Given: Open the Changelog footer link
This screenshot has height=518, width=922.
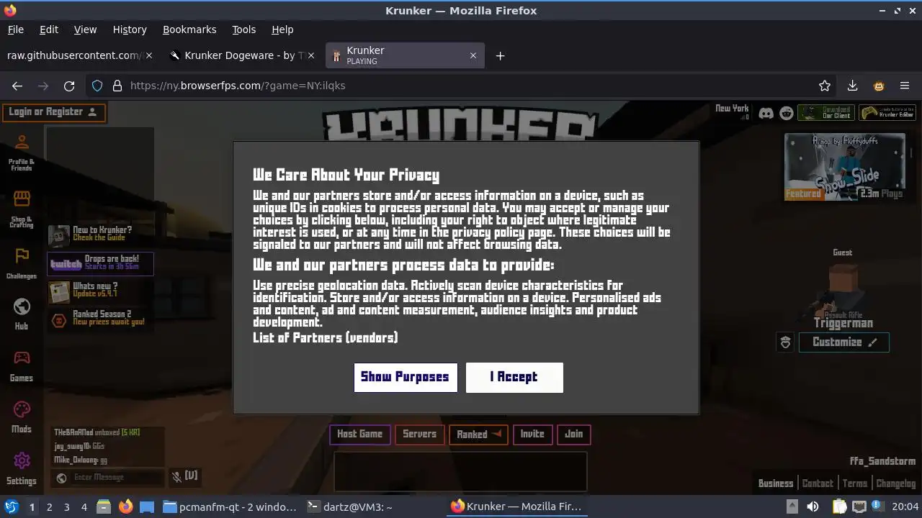Looking at the screenshot, I should click(x=896, y=483).
